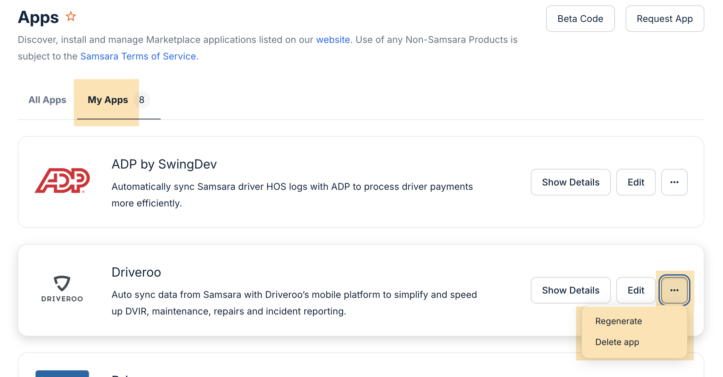
Task: Select the My Apps tab
Action: pyautogui.click(x=108, y=100)
